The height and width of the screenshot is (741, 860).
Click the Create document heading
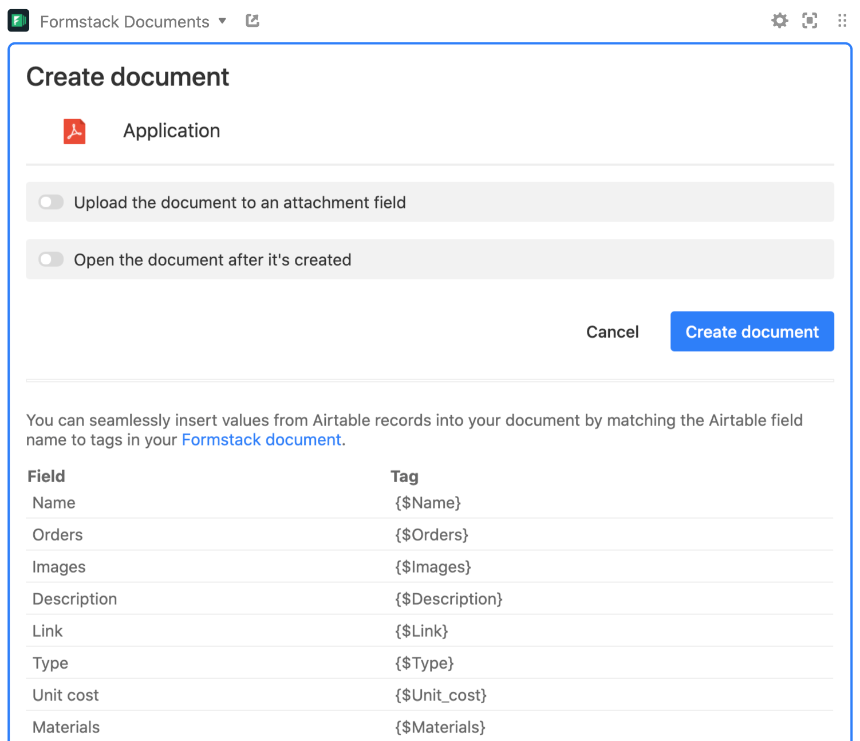pos(128,77)
